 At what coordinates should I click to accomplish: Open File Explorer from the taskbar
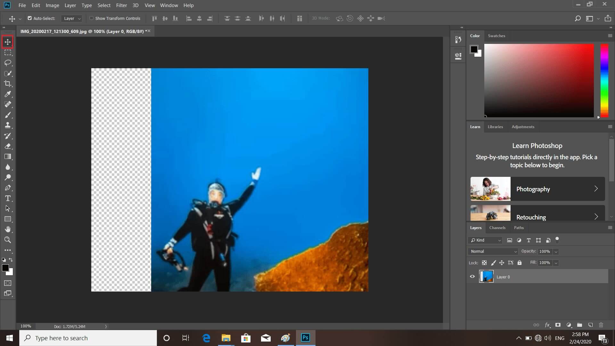coord(226,338)
